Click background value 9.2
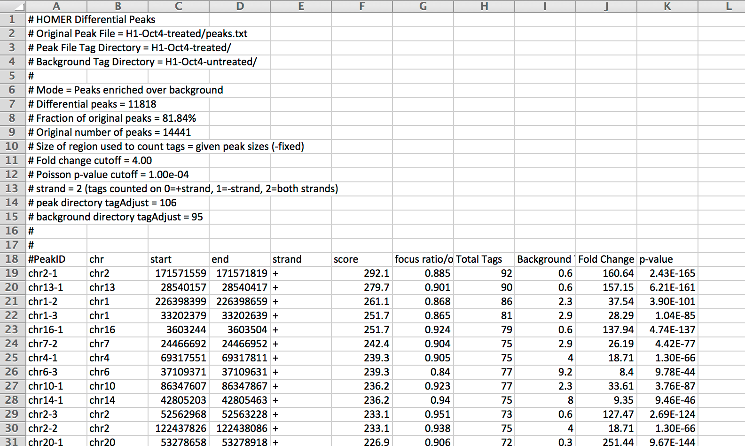This screenshot has height=446, width=745. pyautogui.click(x=545, y=372)
